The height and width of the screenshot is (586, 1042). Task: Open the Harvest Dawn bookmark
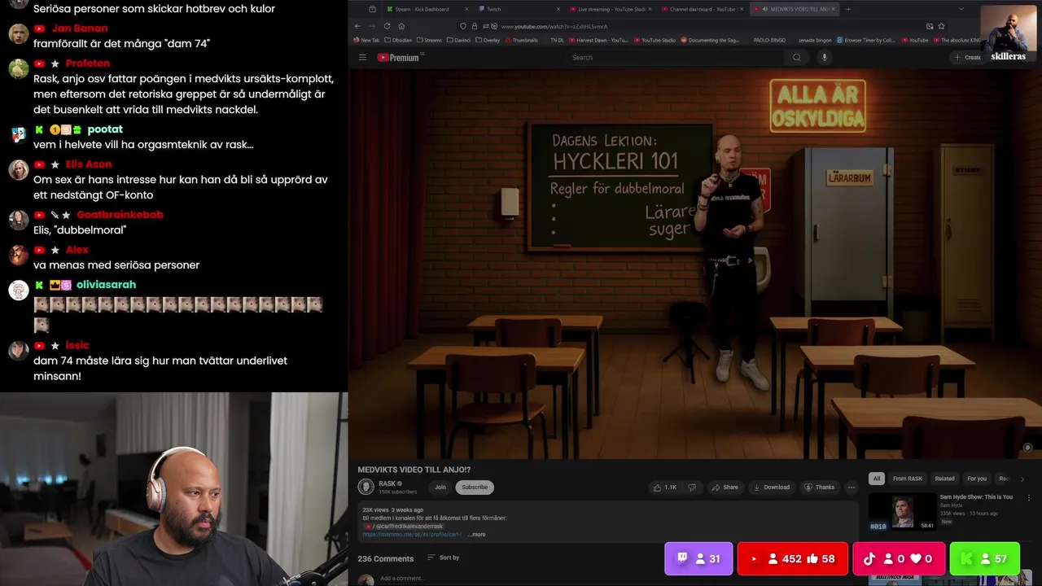[599, 40]
